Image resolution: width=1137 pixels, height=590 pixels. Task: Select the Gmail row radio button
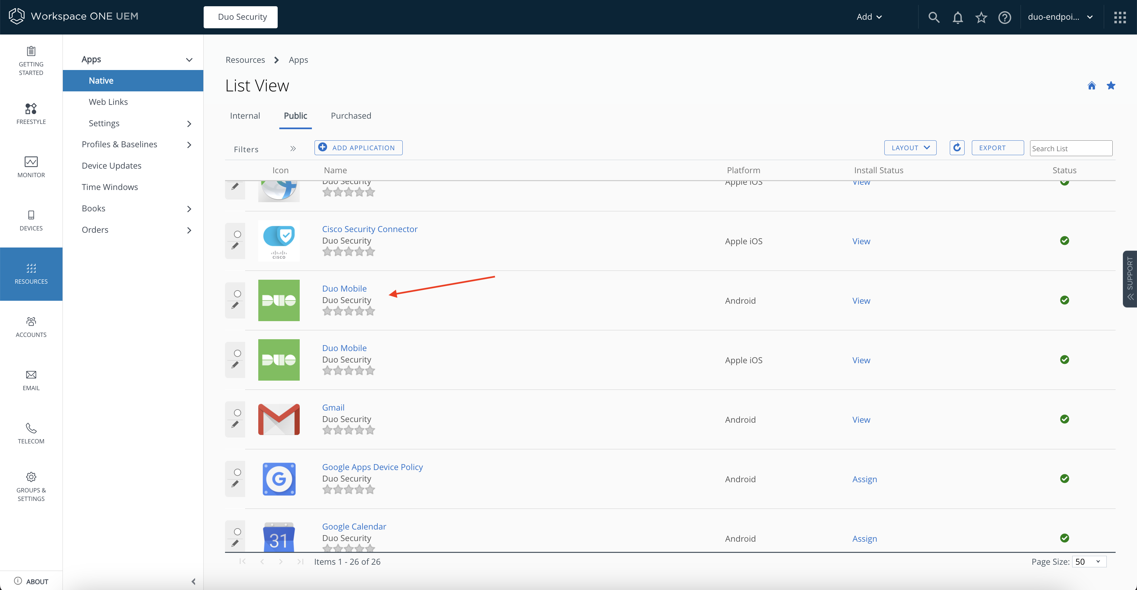238,413
